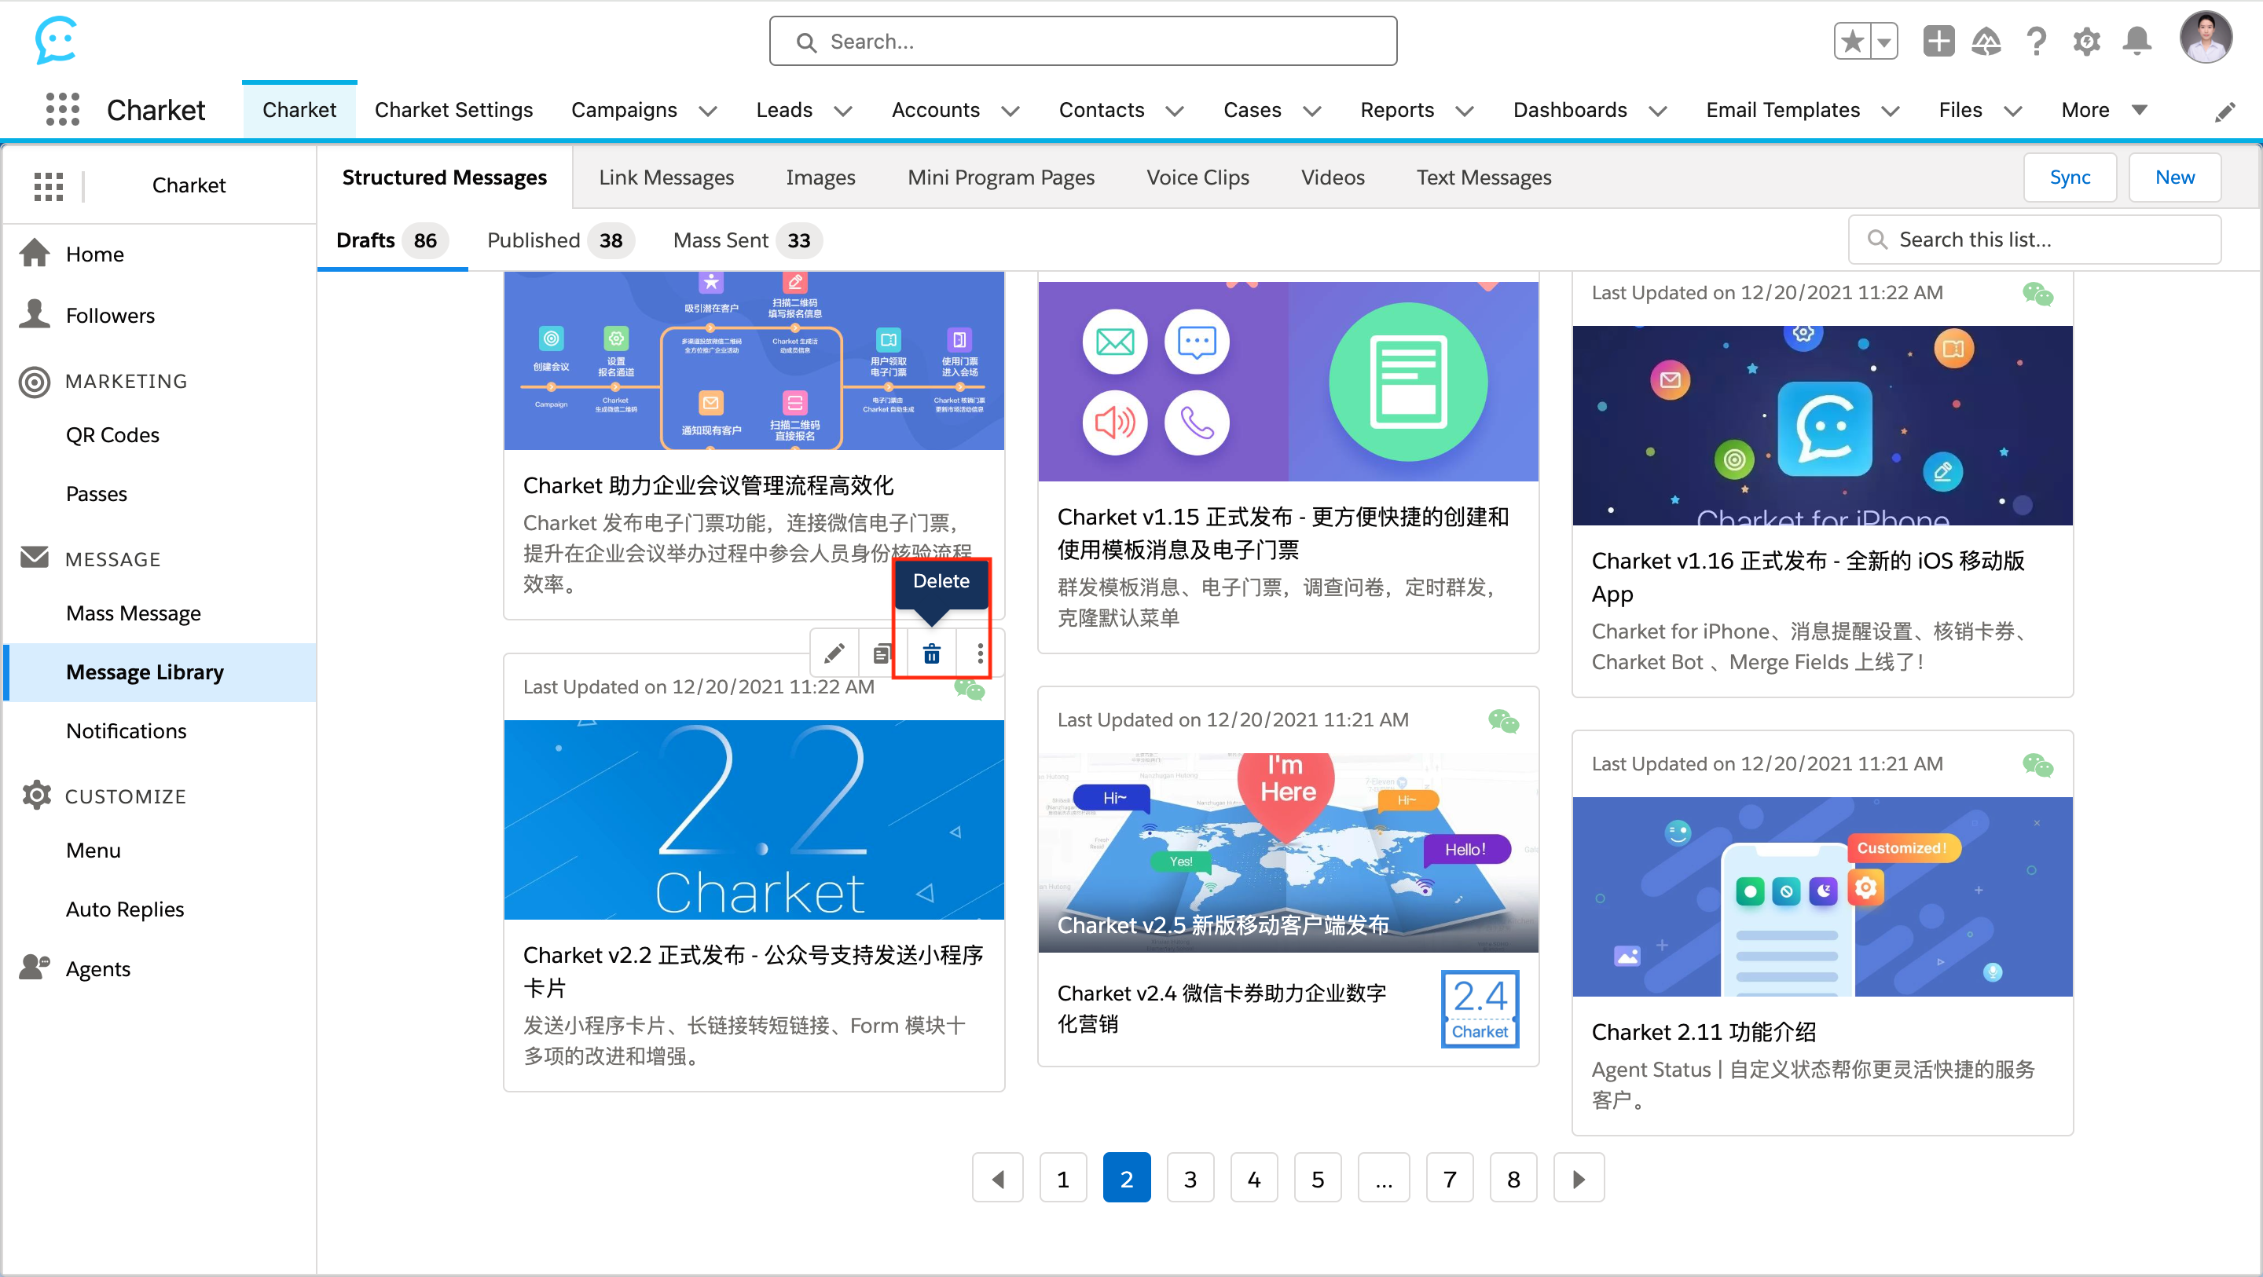Go to the next page arrow
2263x1277 pixels.
[1579, 1178]
